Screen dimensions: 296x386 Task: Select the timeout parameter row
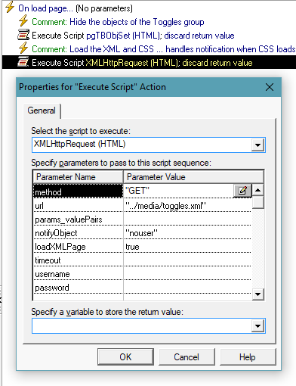point(142,260)
